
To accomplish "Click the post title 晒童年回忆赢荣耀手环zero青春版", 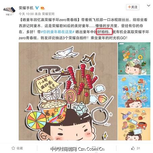I will click(50, 20).
